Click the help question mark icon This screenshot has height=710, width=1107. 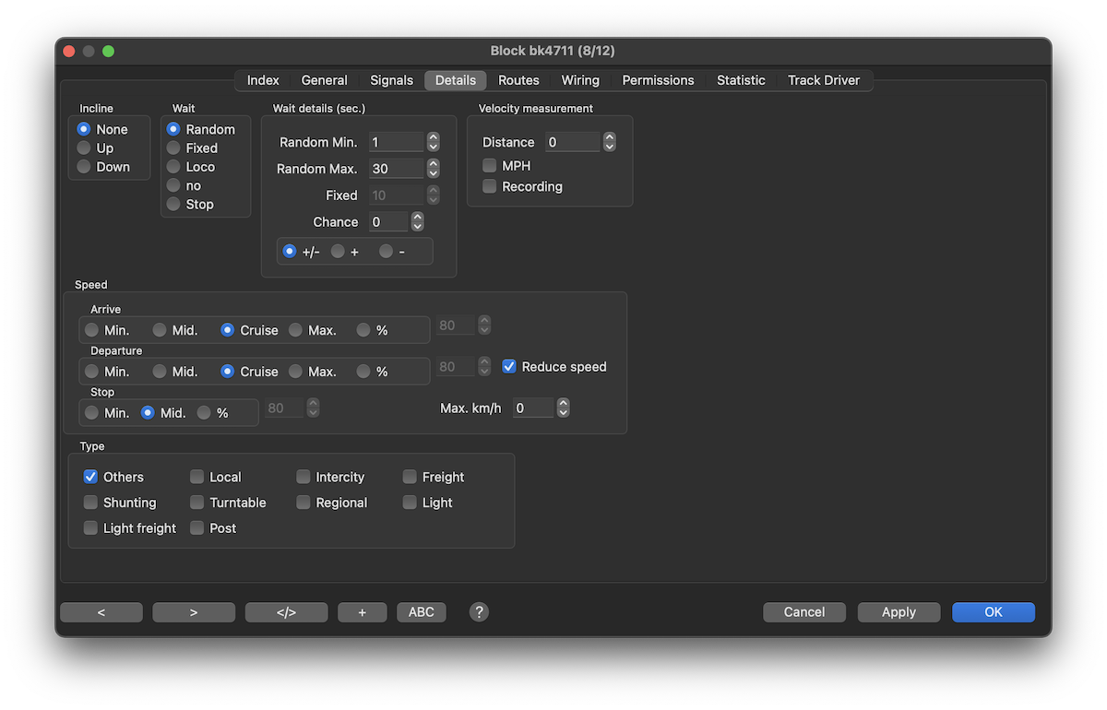coord(479,612)
